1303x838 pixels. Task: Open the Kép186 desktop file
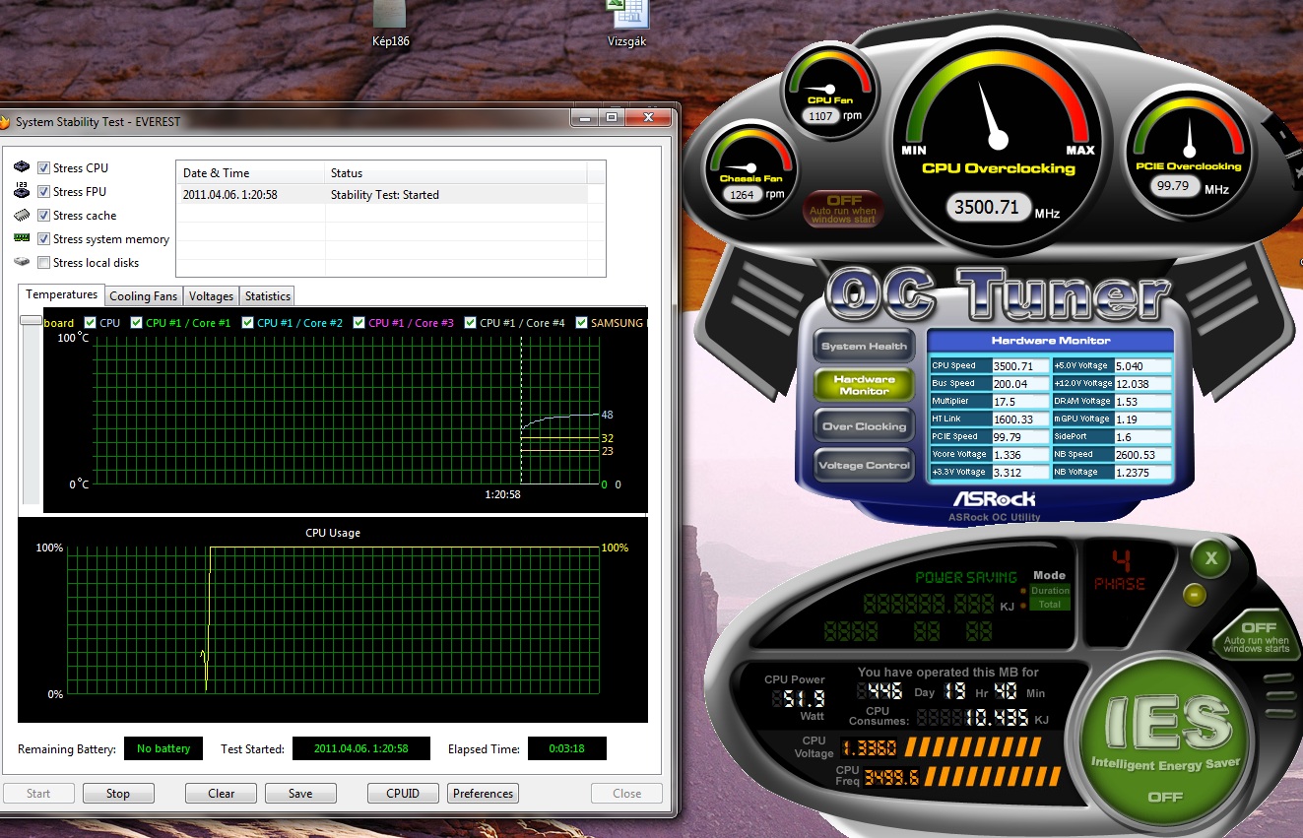389,25
